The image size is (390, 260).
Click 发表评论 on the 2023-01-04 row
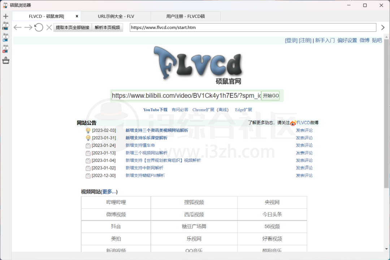click(304, 161)
